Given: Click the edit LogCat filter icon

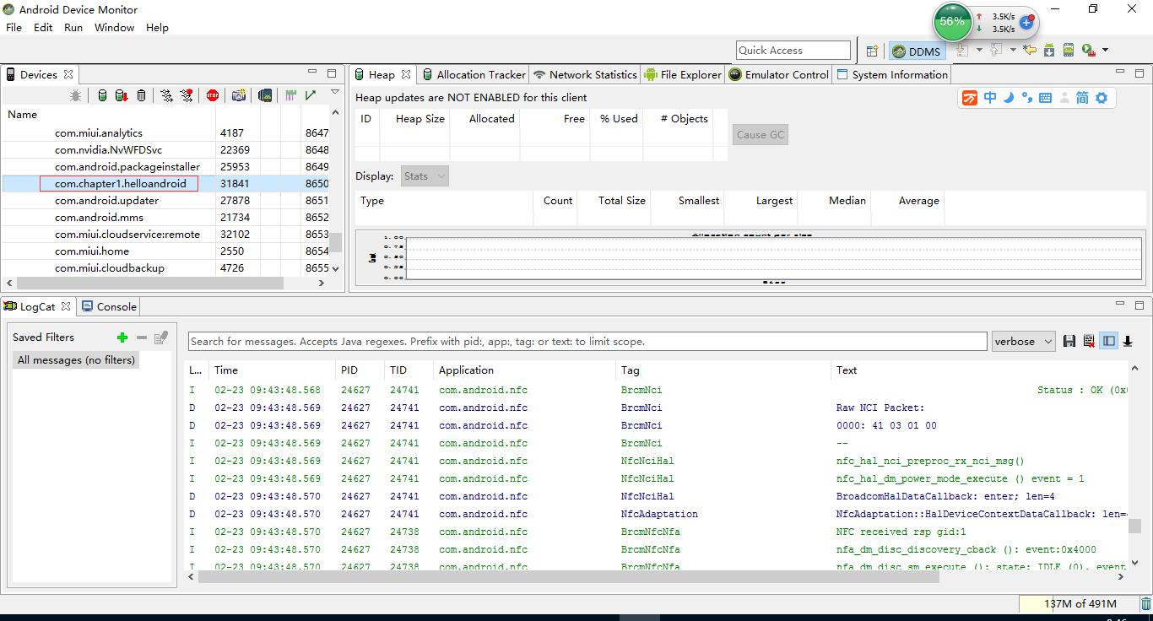Looking at the screenshot, I should tap(161, 337).
